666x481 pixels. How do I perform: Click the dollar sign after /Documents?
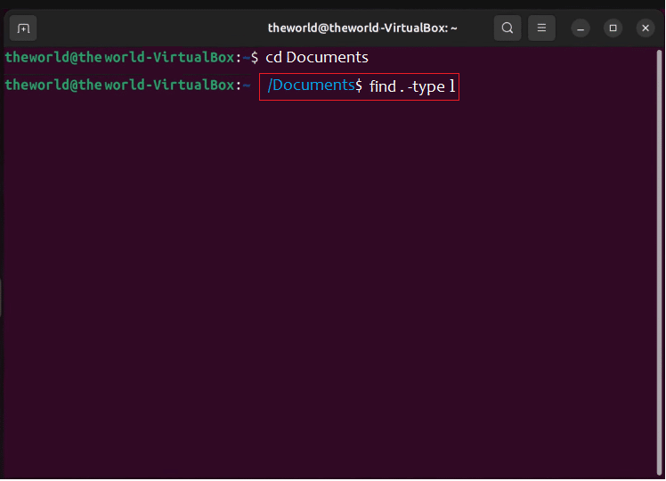pos(359,86)
